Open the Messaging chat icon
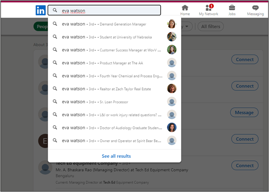This screenshot has width=269, height=192. tap(255, 10)
